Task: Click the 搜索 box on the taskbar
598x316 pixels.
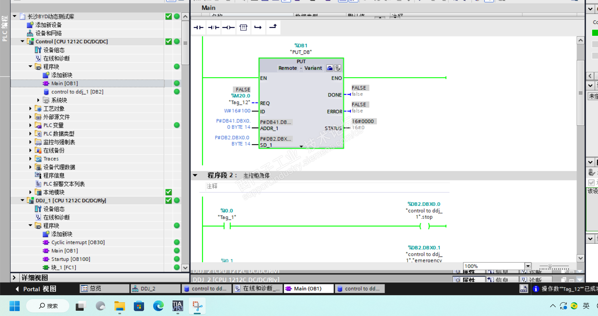Action: click(x=48, y=306)
